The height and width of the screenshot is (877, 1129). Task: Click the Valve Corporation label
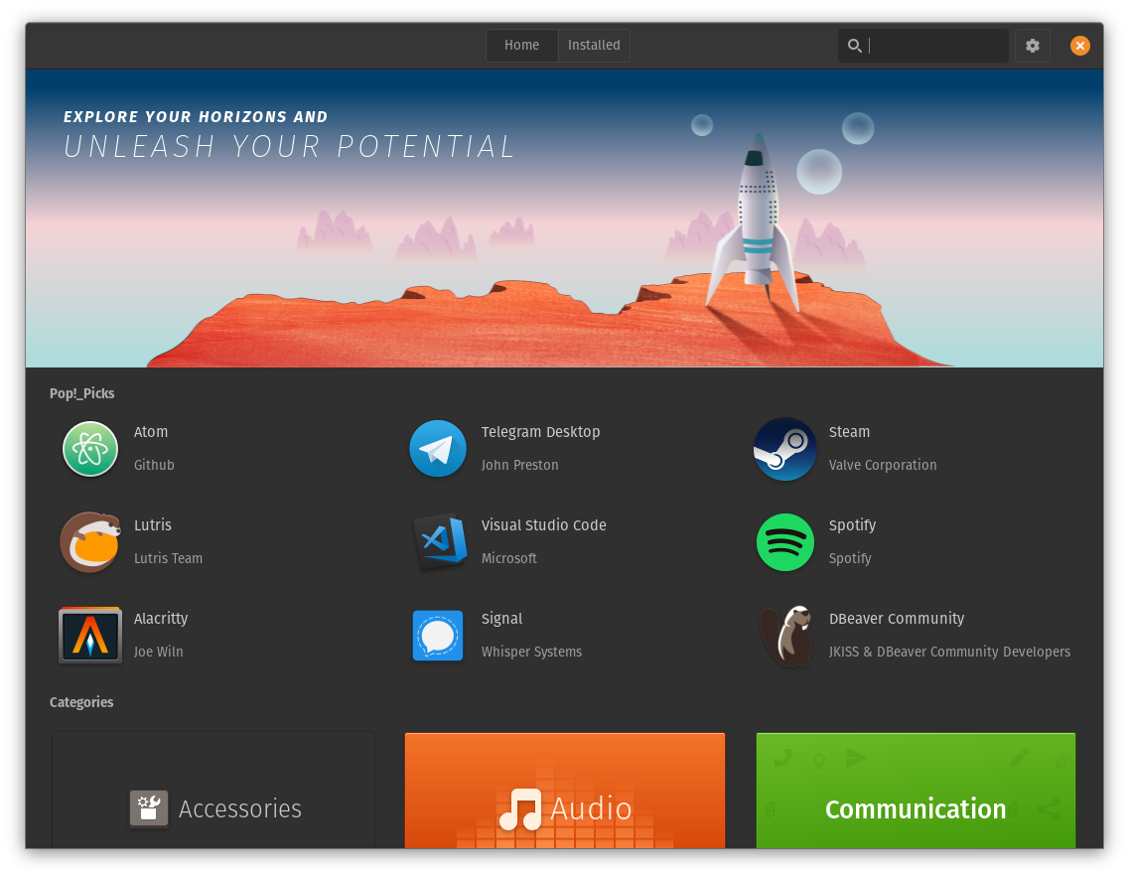(883, 465)
